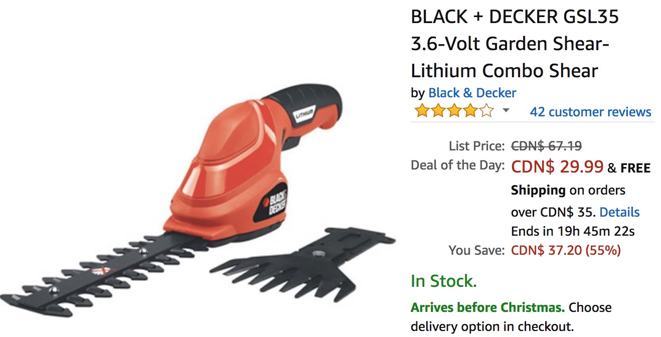
Task: Click the empty fifth rating star
Action: (x=486, y=111)
